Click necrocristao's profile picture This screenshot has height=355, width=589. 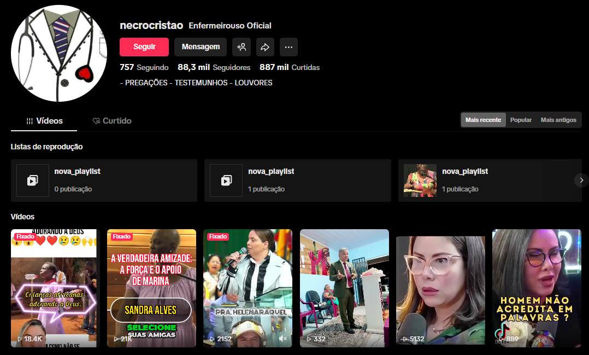[59, 53]
